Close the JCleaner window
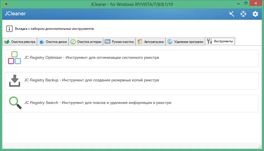Screen dimensions: 264x151 256,3
